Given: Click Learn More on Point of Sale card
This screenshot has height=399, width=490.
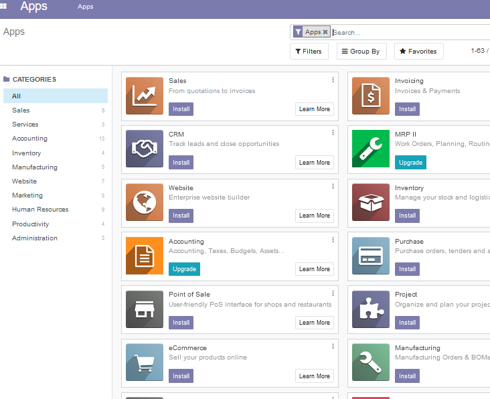Looking at the screenshot, I should pos(315,323).
